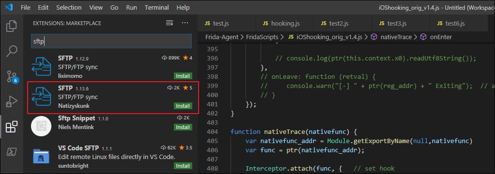The width and height of the screenshot is (495, 174).
Task: Click the readUtf8String comment on line 396
Action: [375, 58]
